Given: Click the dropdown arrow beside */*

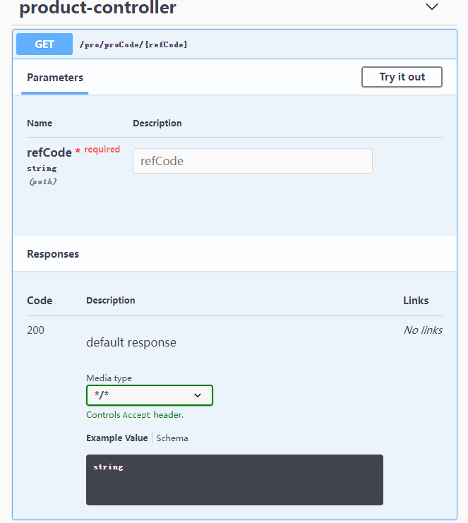Looking at the screenshot, I should point(198,395).
